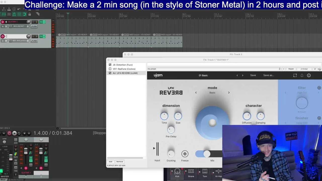Click the UJAM resize window icon

click(295, 75)
